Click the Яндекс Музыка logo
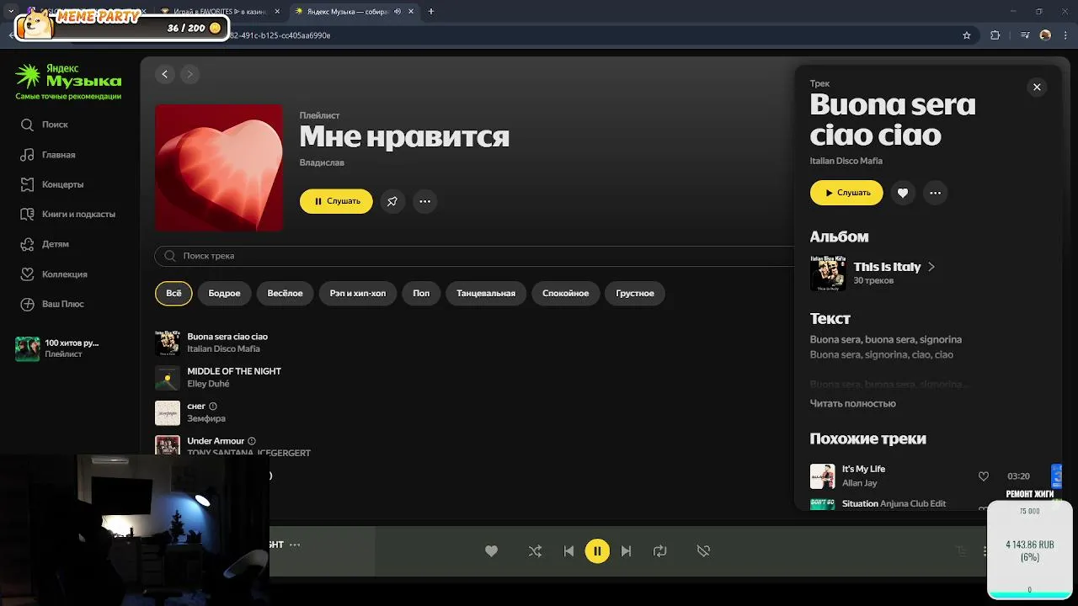 coord(68,77)
